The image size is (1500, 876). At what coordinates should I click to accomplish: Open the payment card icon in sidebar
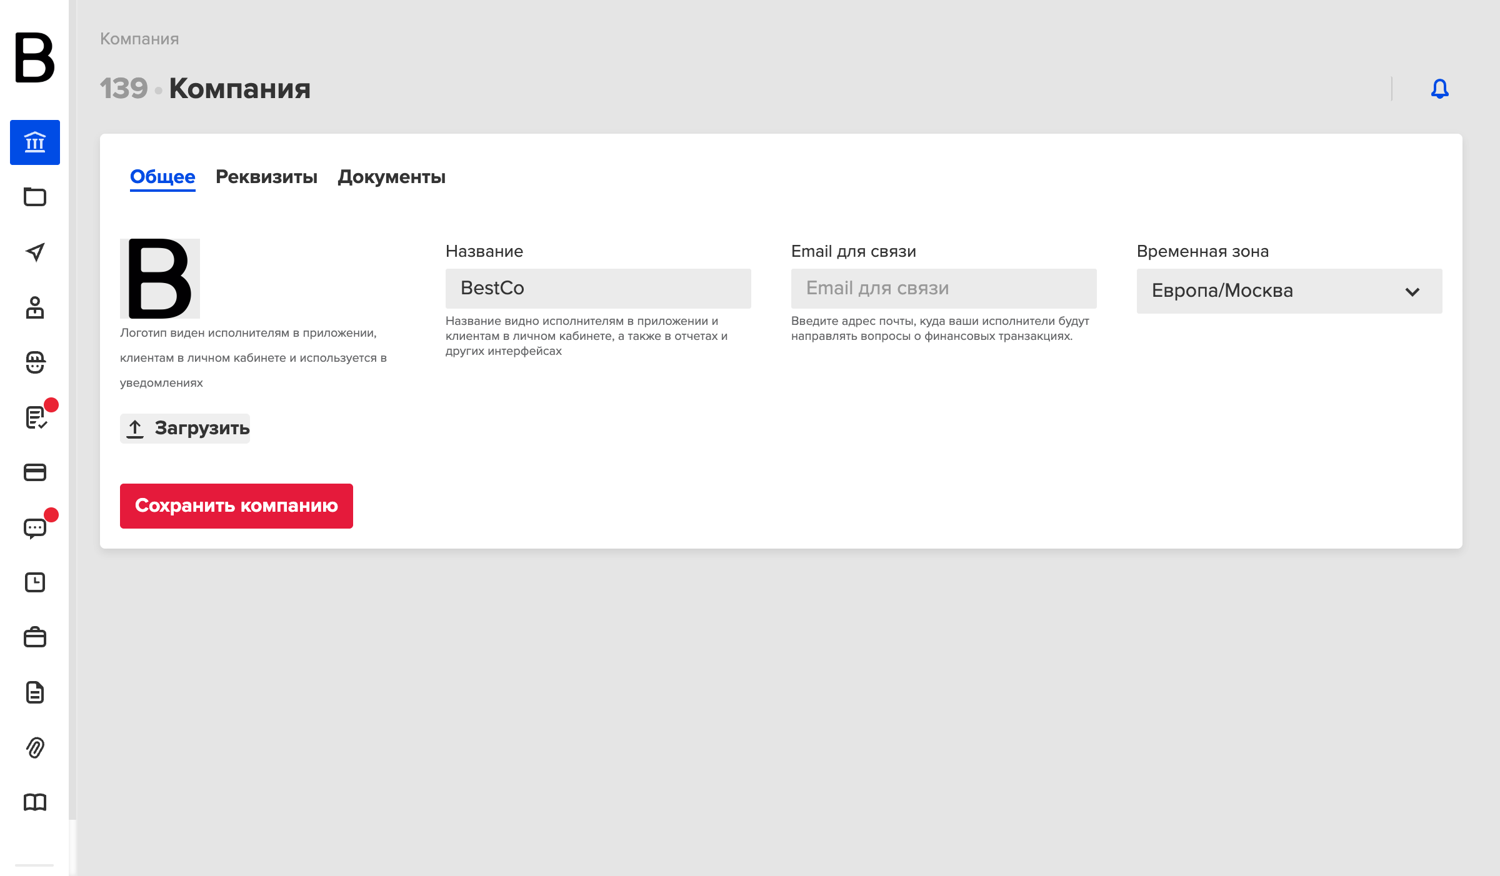point(35,472)
